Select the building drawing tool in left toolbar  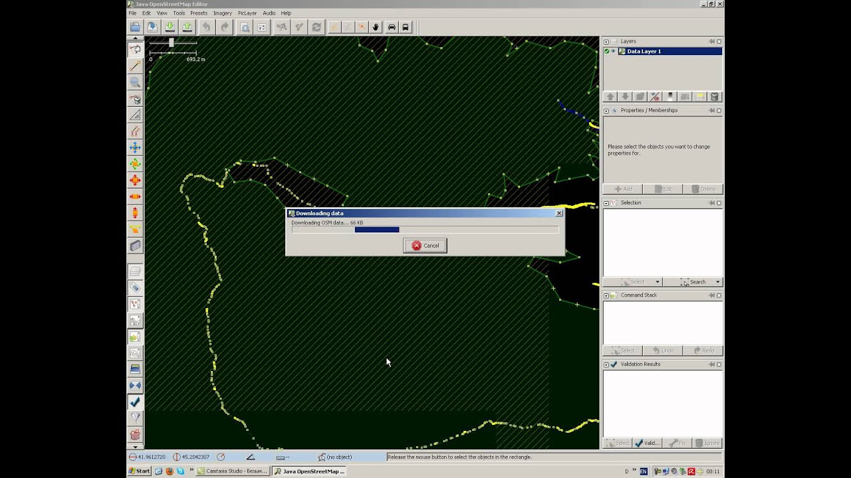click(135, 246)
